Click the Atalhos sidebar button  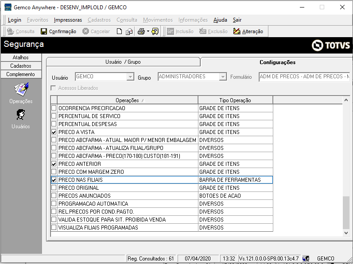click(21, 57)
